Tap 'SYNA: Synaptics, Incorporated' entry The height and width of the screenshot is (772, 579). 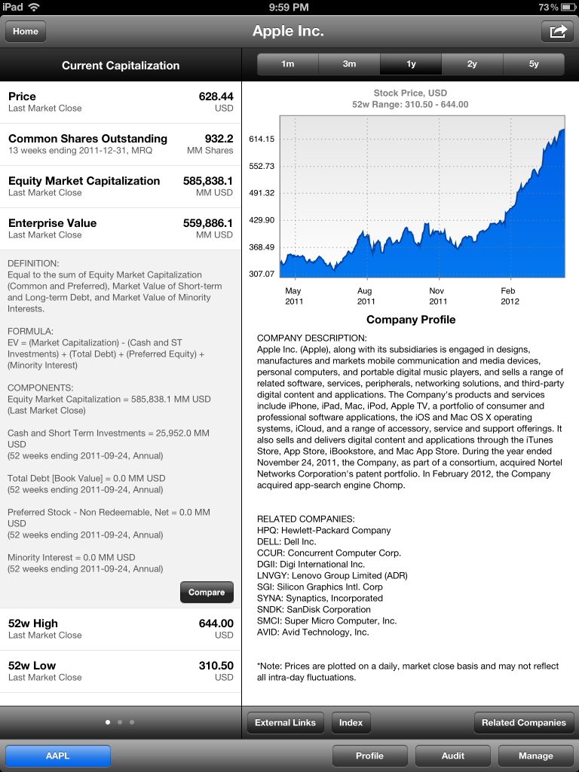point(320,598)
